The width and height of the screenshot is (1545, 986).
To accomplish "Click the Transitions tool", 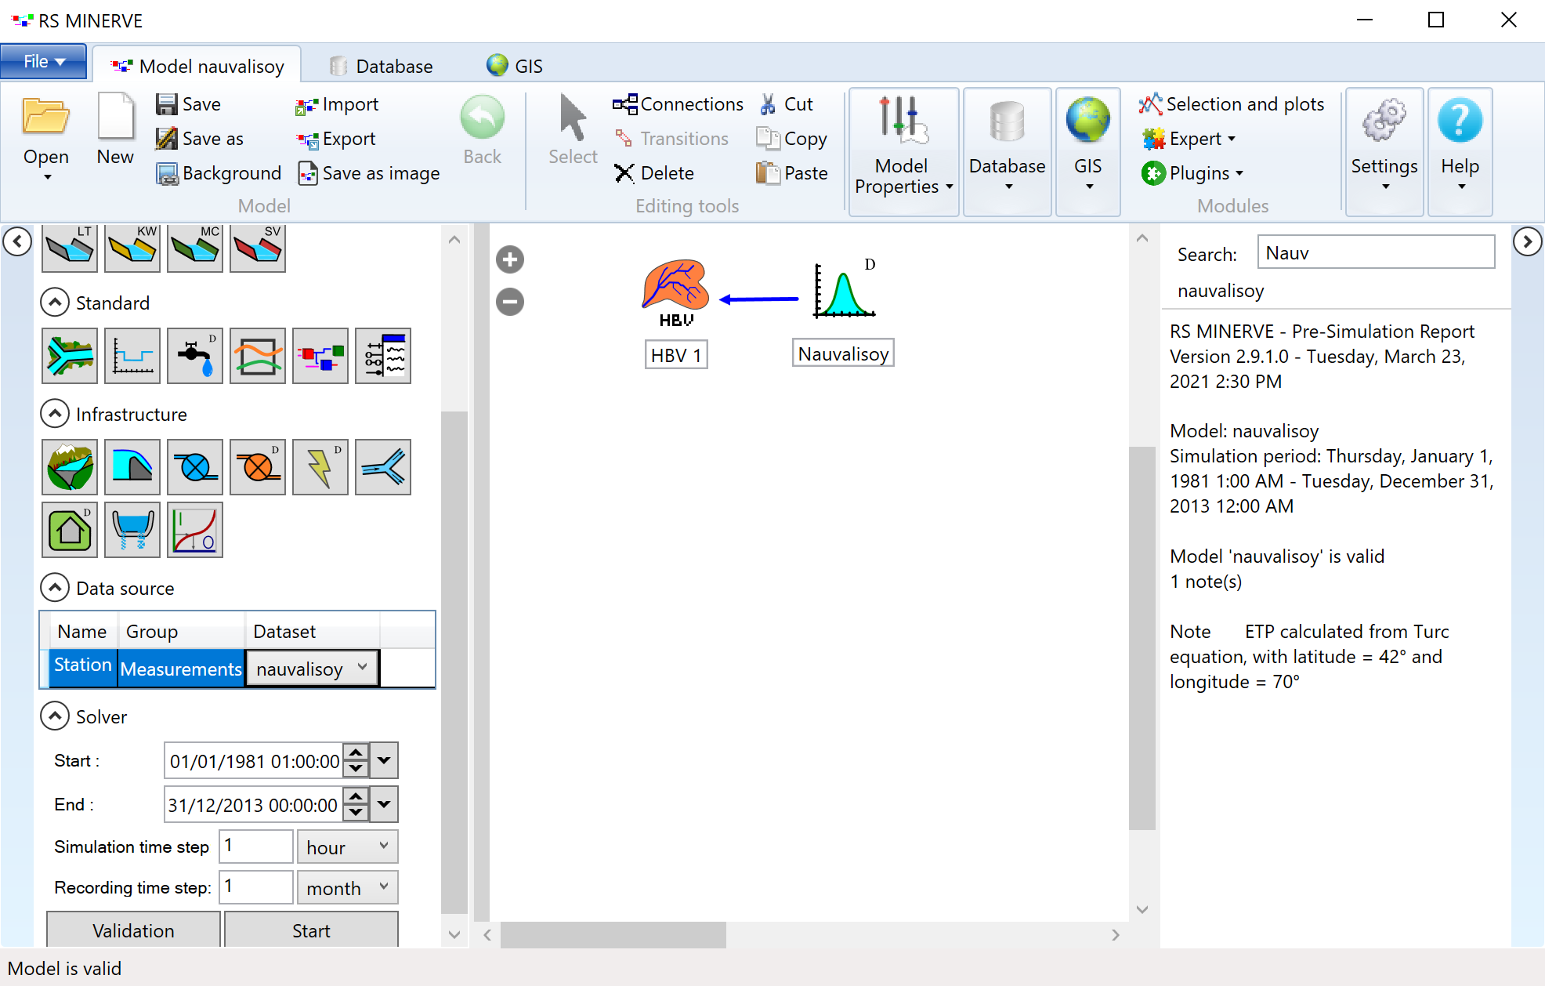I will tap(671, 139).
